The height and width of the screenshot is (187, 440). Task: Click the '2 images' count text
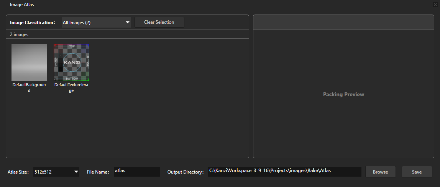(x=19, y=34)
